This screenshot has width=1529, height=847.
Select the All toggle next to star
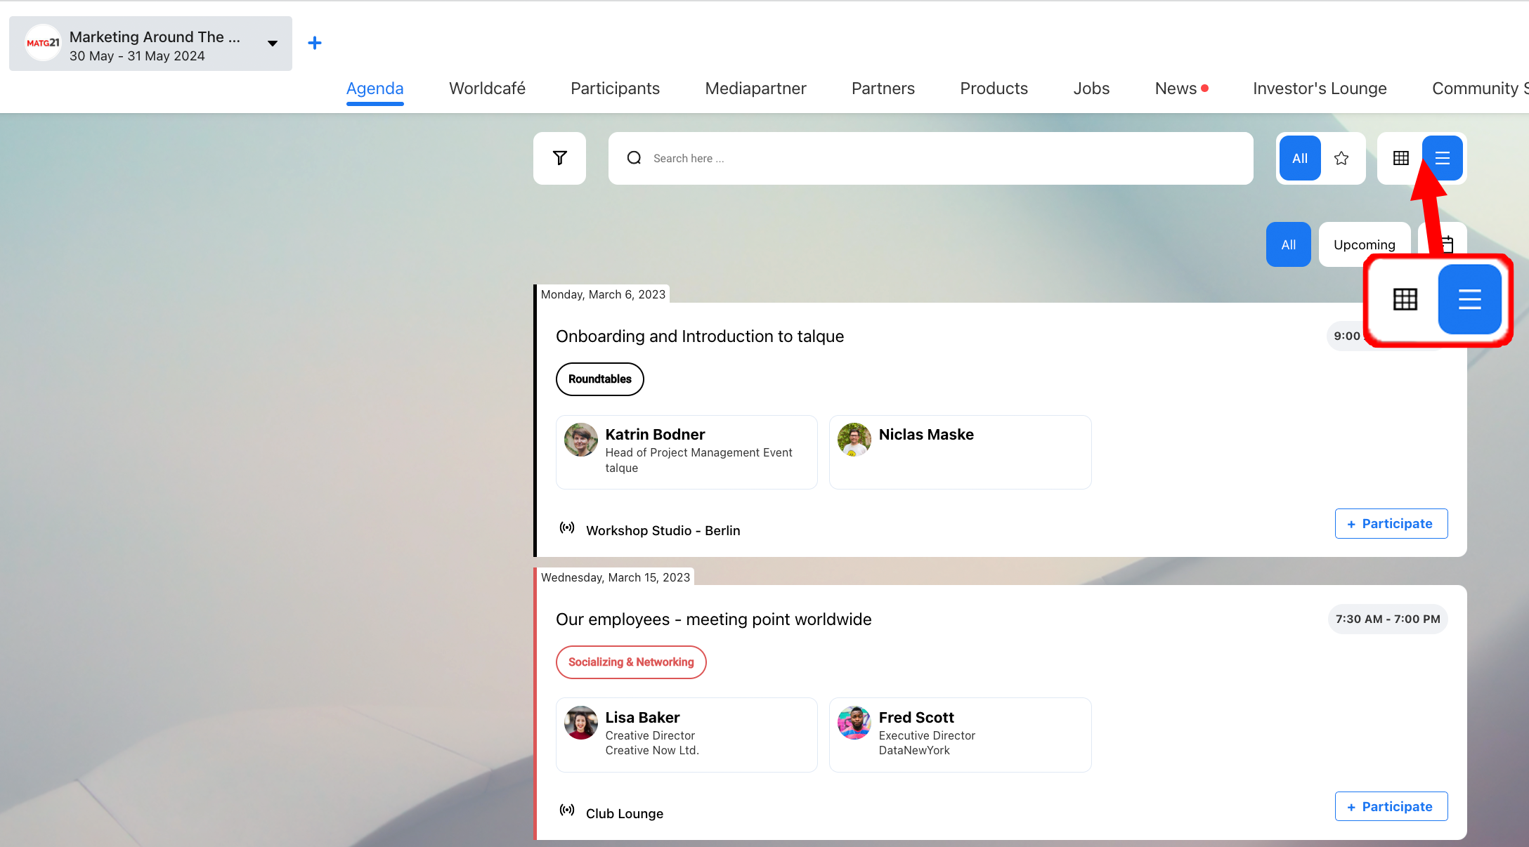[1300, 158]
